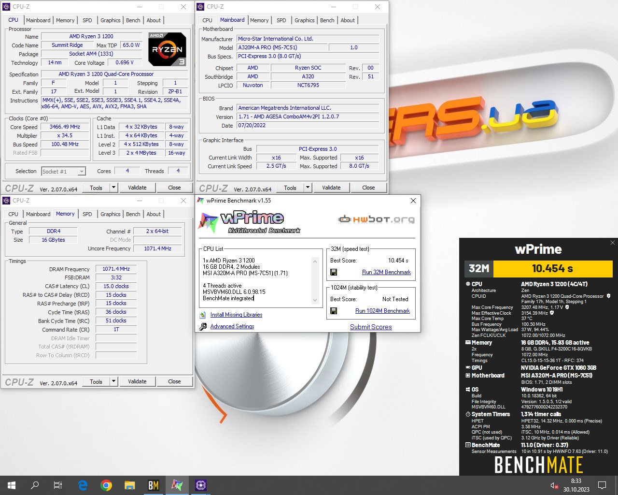The width and height of the screenshot is (618, 495).
Task: Open the Install Missing Libraries link
Action: coord(236,315)
